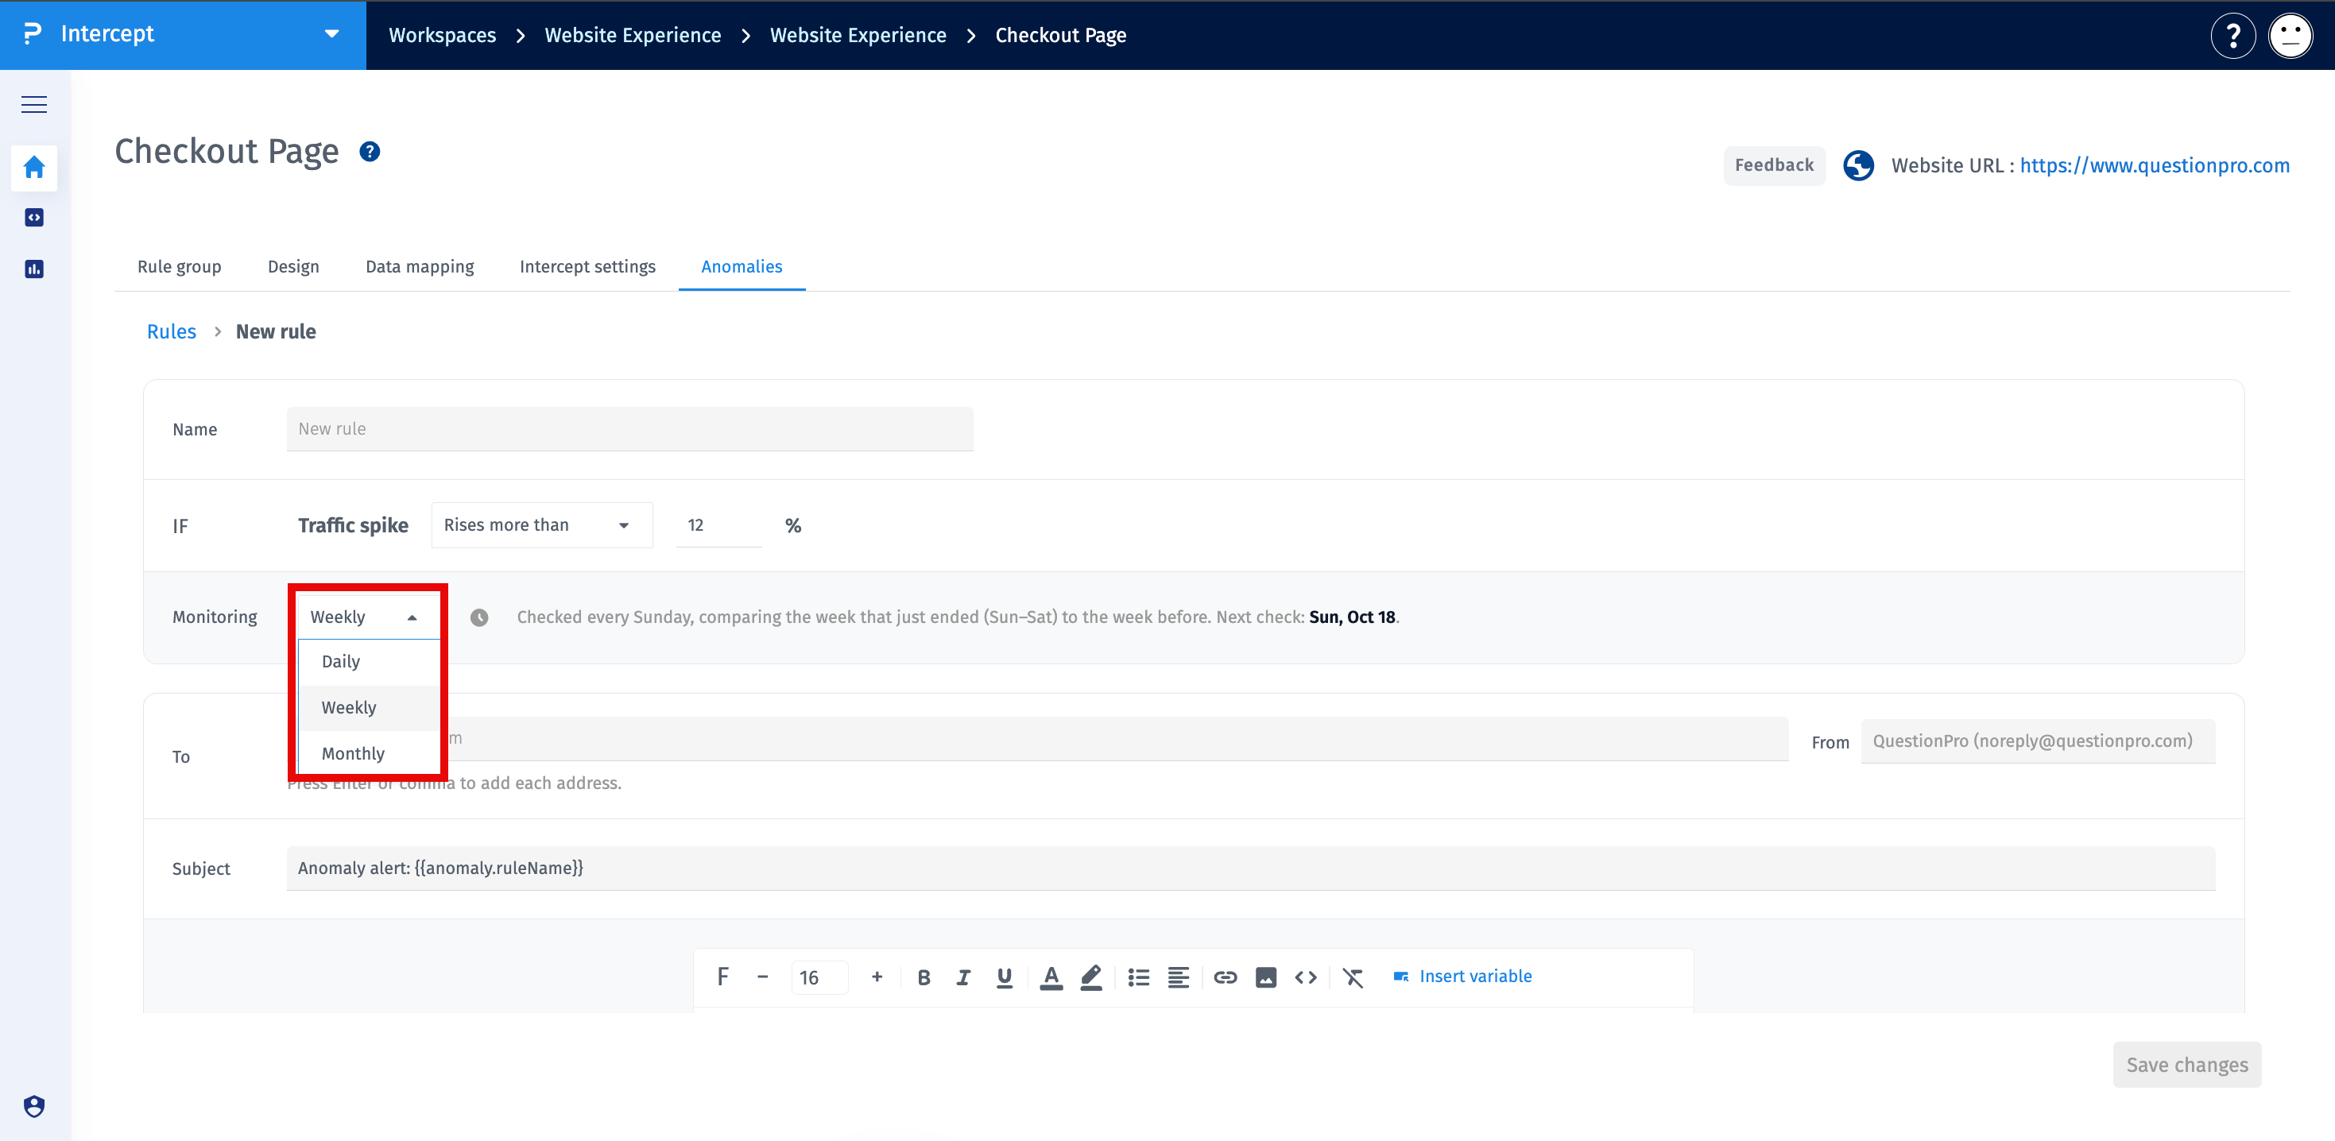Insert an image in the email body
Image resolution: width=2335 pixels, height=1141 pixels.
click(x=1265, y=977)
